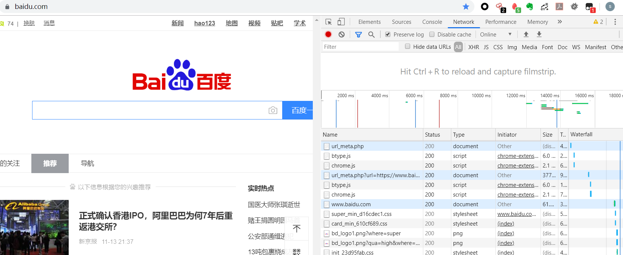This screenshot has height=255, width=623.
Task: Open the en translate extension icon
Action: pos(545,6)
